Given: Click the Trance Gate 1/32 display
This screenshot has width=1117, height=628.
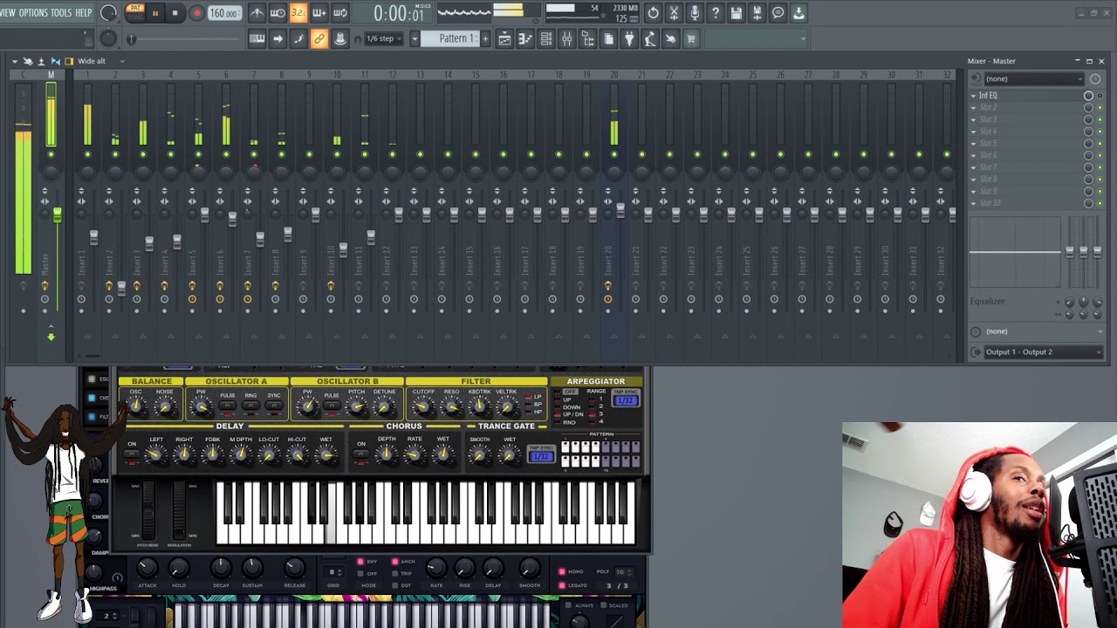Looking at the screenshot, I should [x=541, y=455].
